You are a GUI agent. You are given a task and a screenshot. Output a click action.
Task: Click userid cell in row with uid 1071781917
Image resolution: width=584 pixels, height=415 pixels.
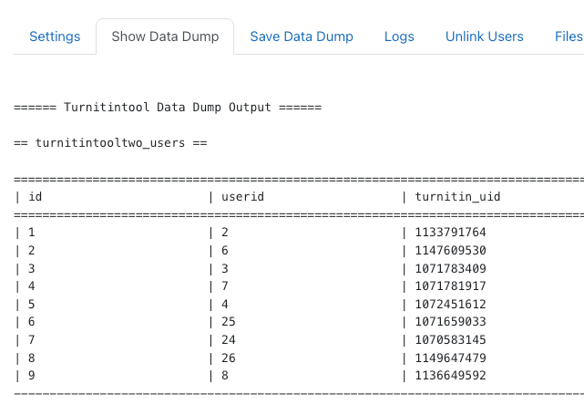[225, 286]
